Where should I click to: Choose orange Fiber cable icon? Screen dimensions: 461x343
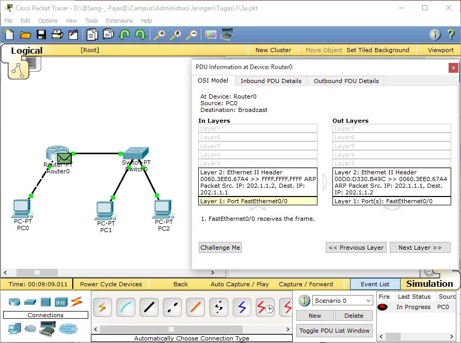(196, 307)
